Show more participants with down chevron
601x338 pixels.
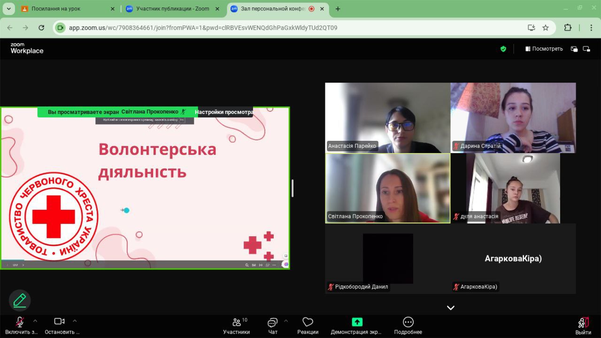click(450, 308)
